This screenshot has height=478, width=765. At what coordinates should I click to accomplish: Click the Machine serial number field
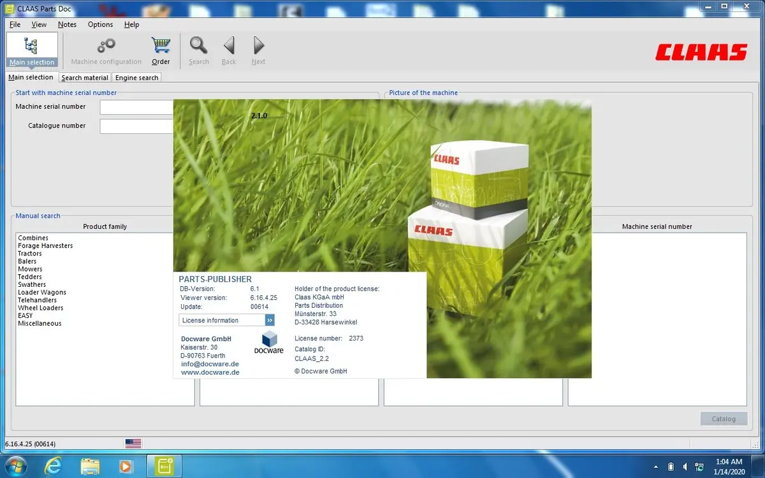coord(136,107)
